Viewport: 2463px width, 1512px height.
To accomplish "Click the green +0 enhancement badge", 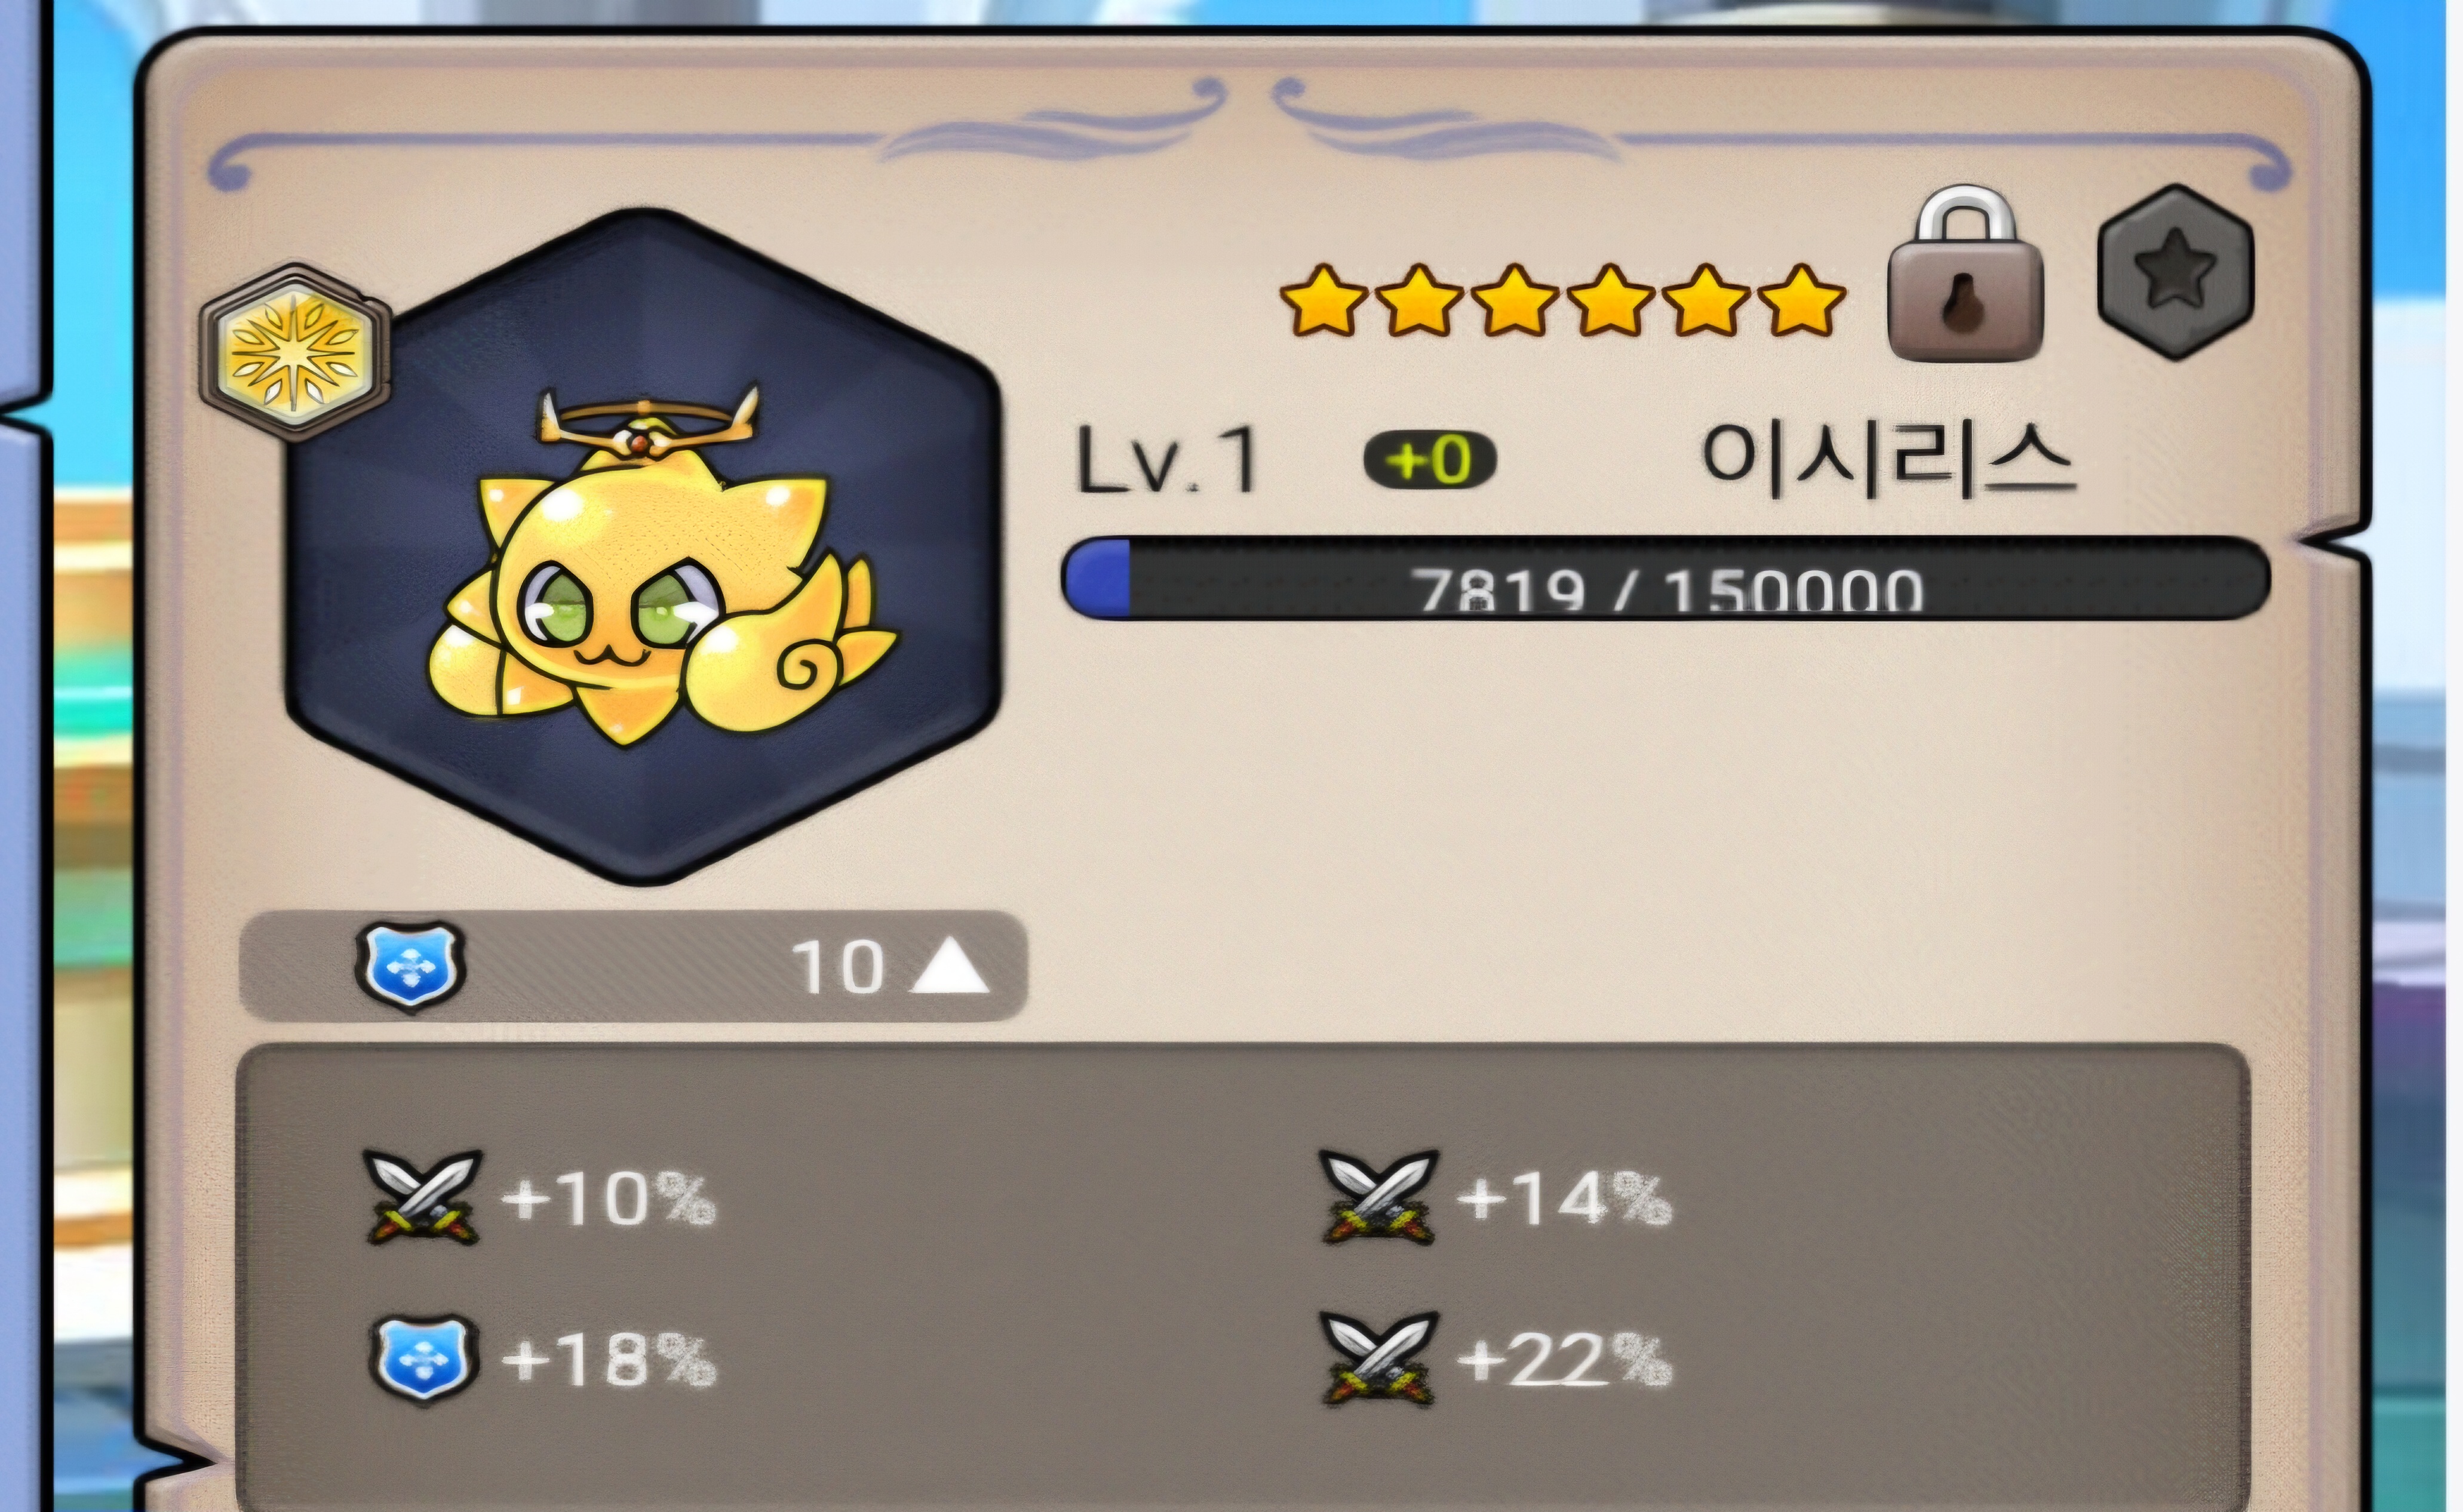I will click(1430, 460).
